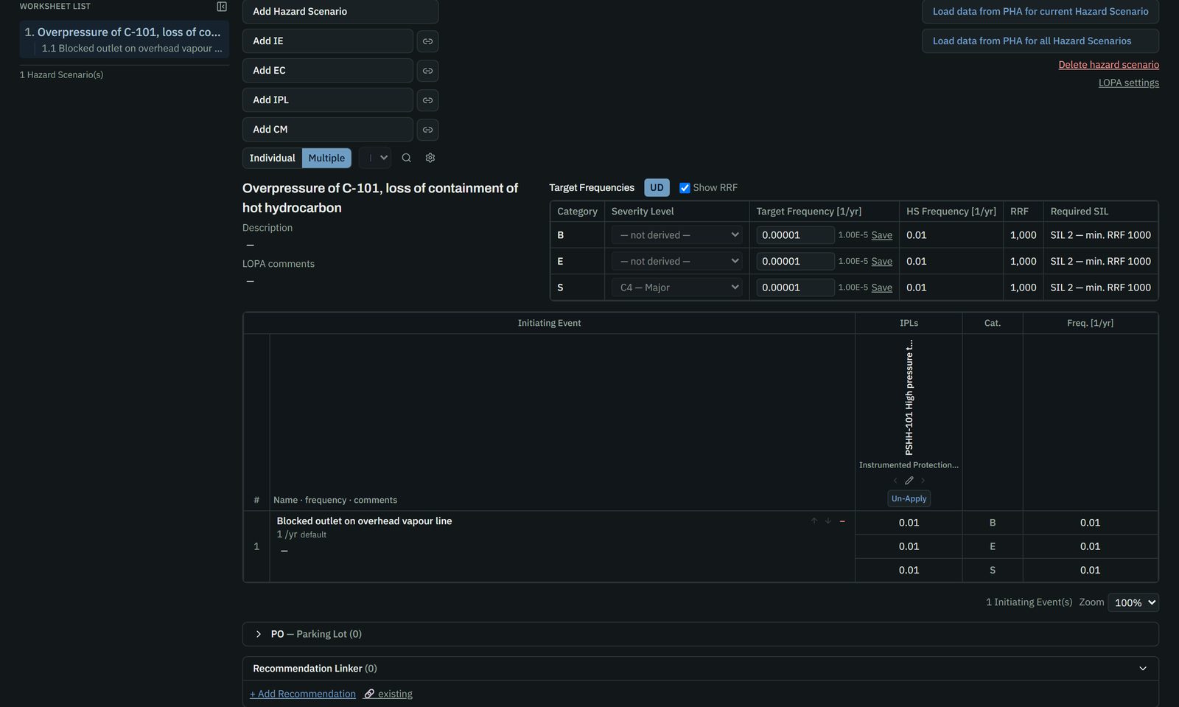Click the link icon beside Add IE

tap(427, 41)
